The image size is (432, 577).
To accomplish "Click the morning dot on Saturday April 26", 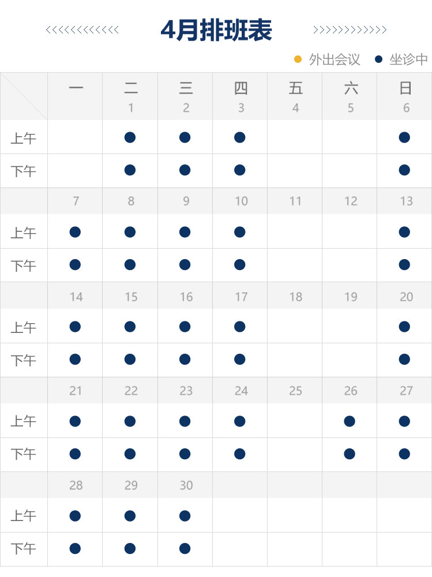I will click(350, 421).
